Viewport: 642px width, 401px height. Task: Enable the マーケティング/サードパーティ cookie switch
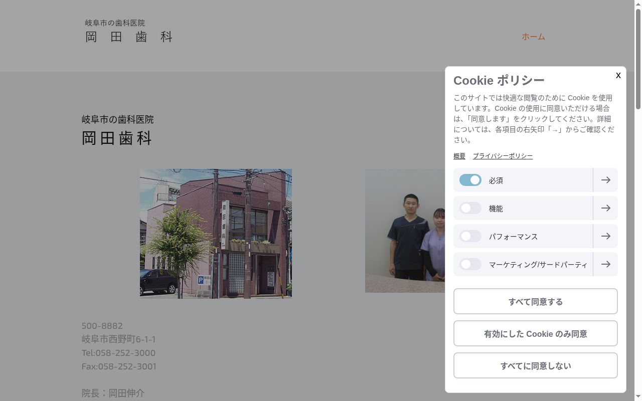pos(470,264)
